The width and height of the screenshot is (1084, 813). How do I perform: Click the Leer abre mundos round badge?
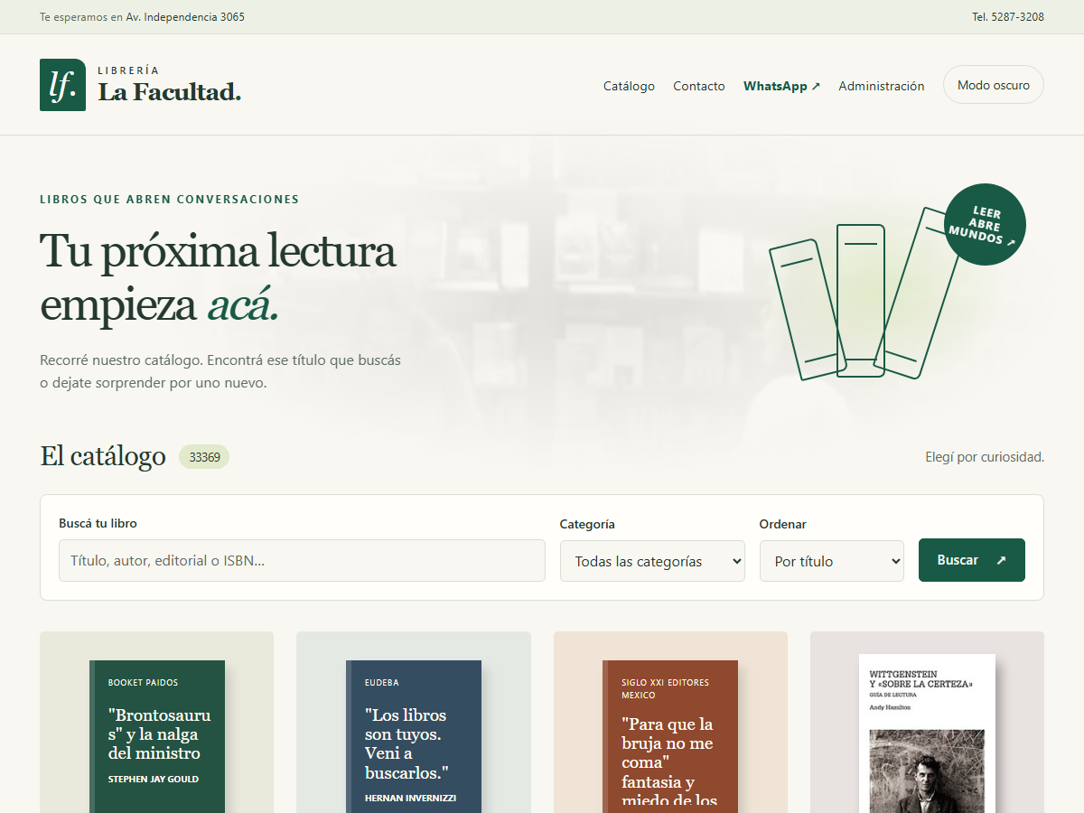(x=985, y=225)
